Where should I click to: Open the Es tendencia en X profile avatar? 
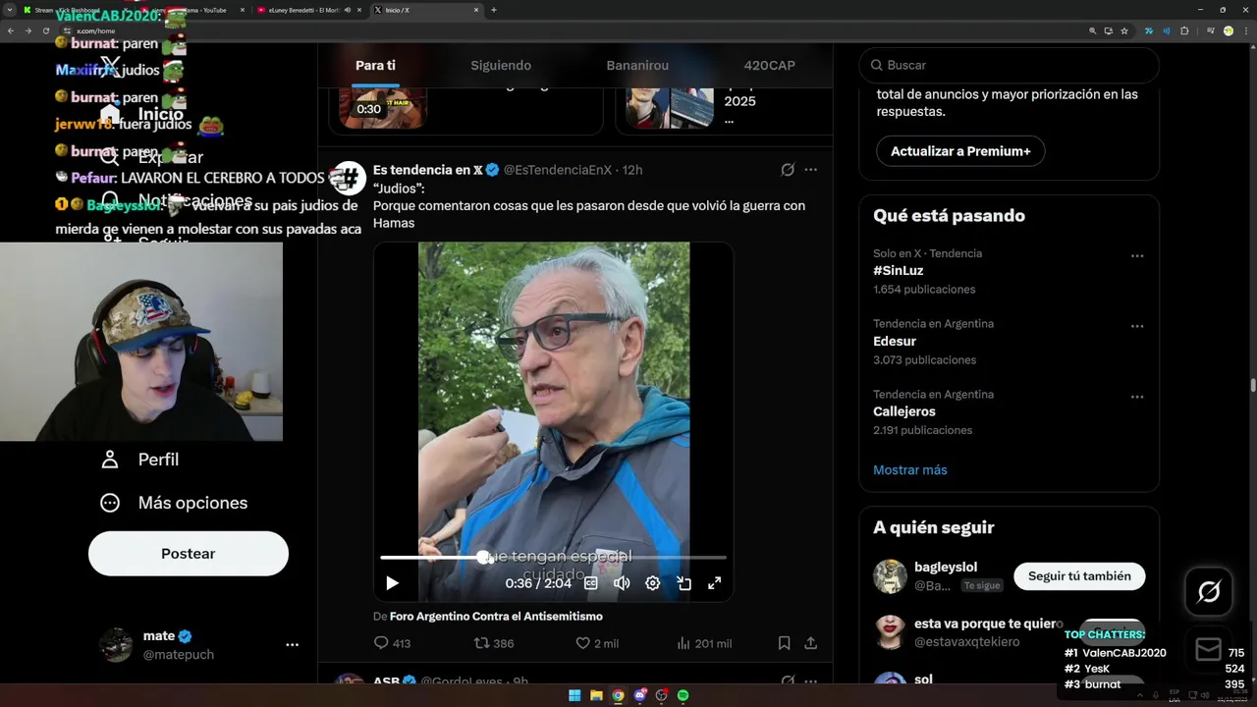click(x=349, y=178)
